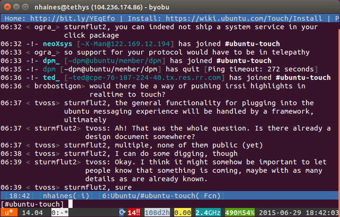The image size is (340, 217).
Task: Click the nhaines(+i) nick status entry
Action: tap(66, 196)
